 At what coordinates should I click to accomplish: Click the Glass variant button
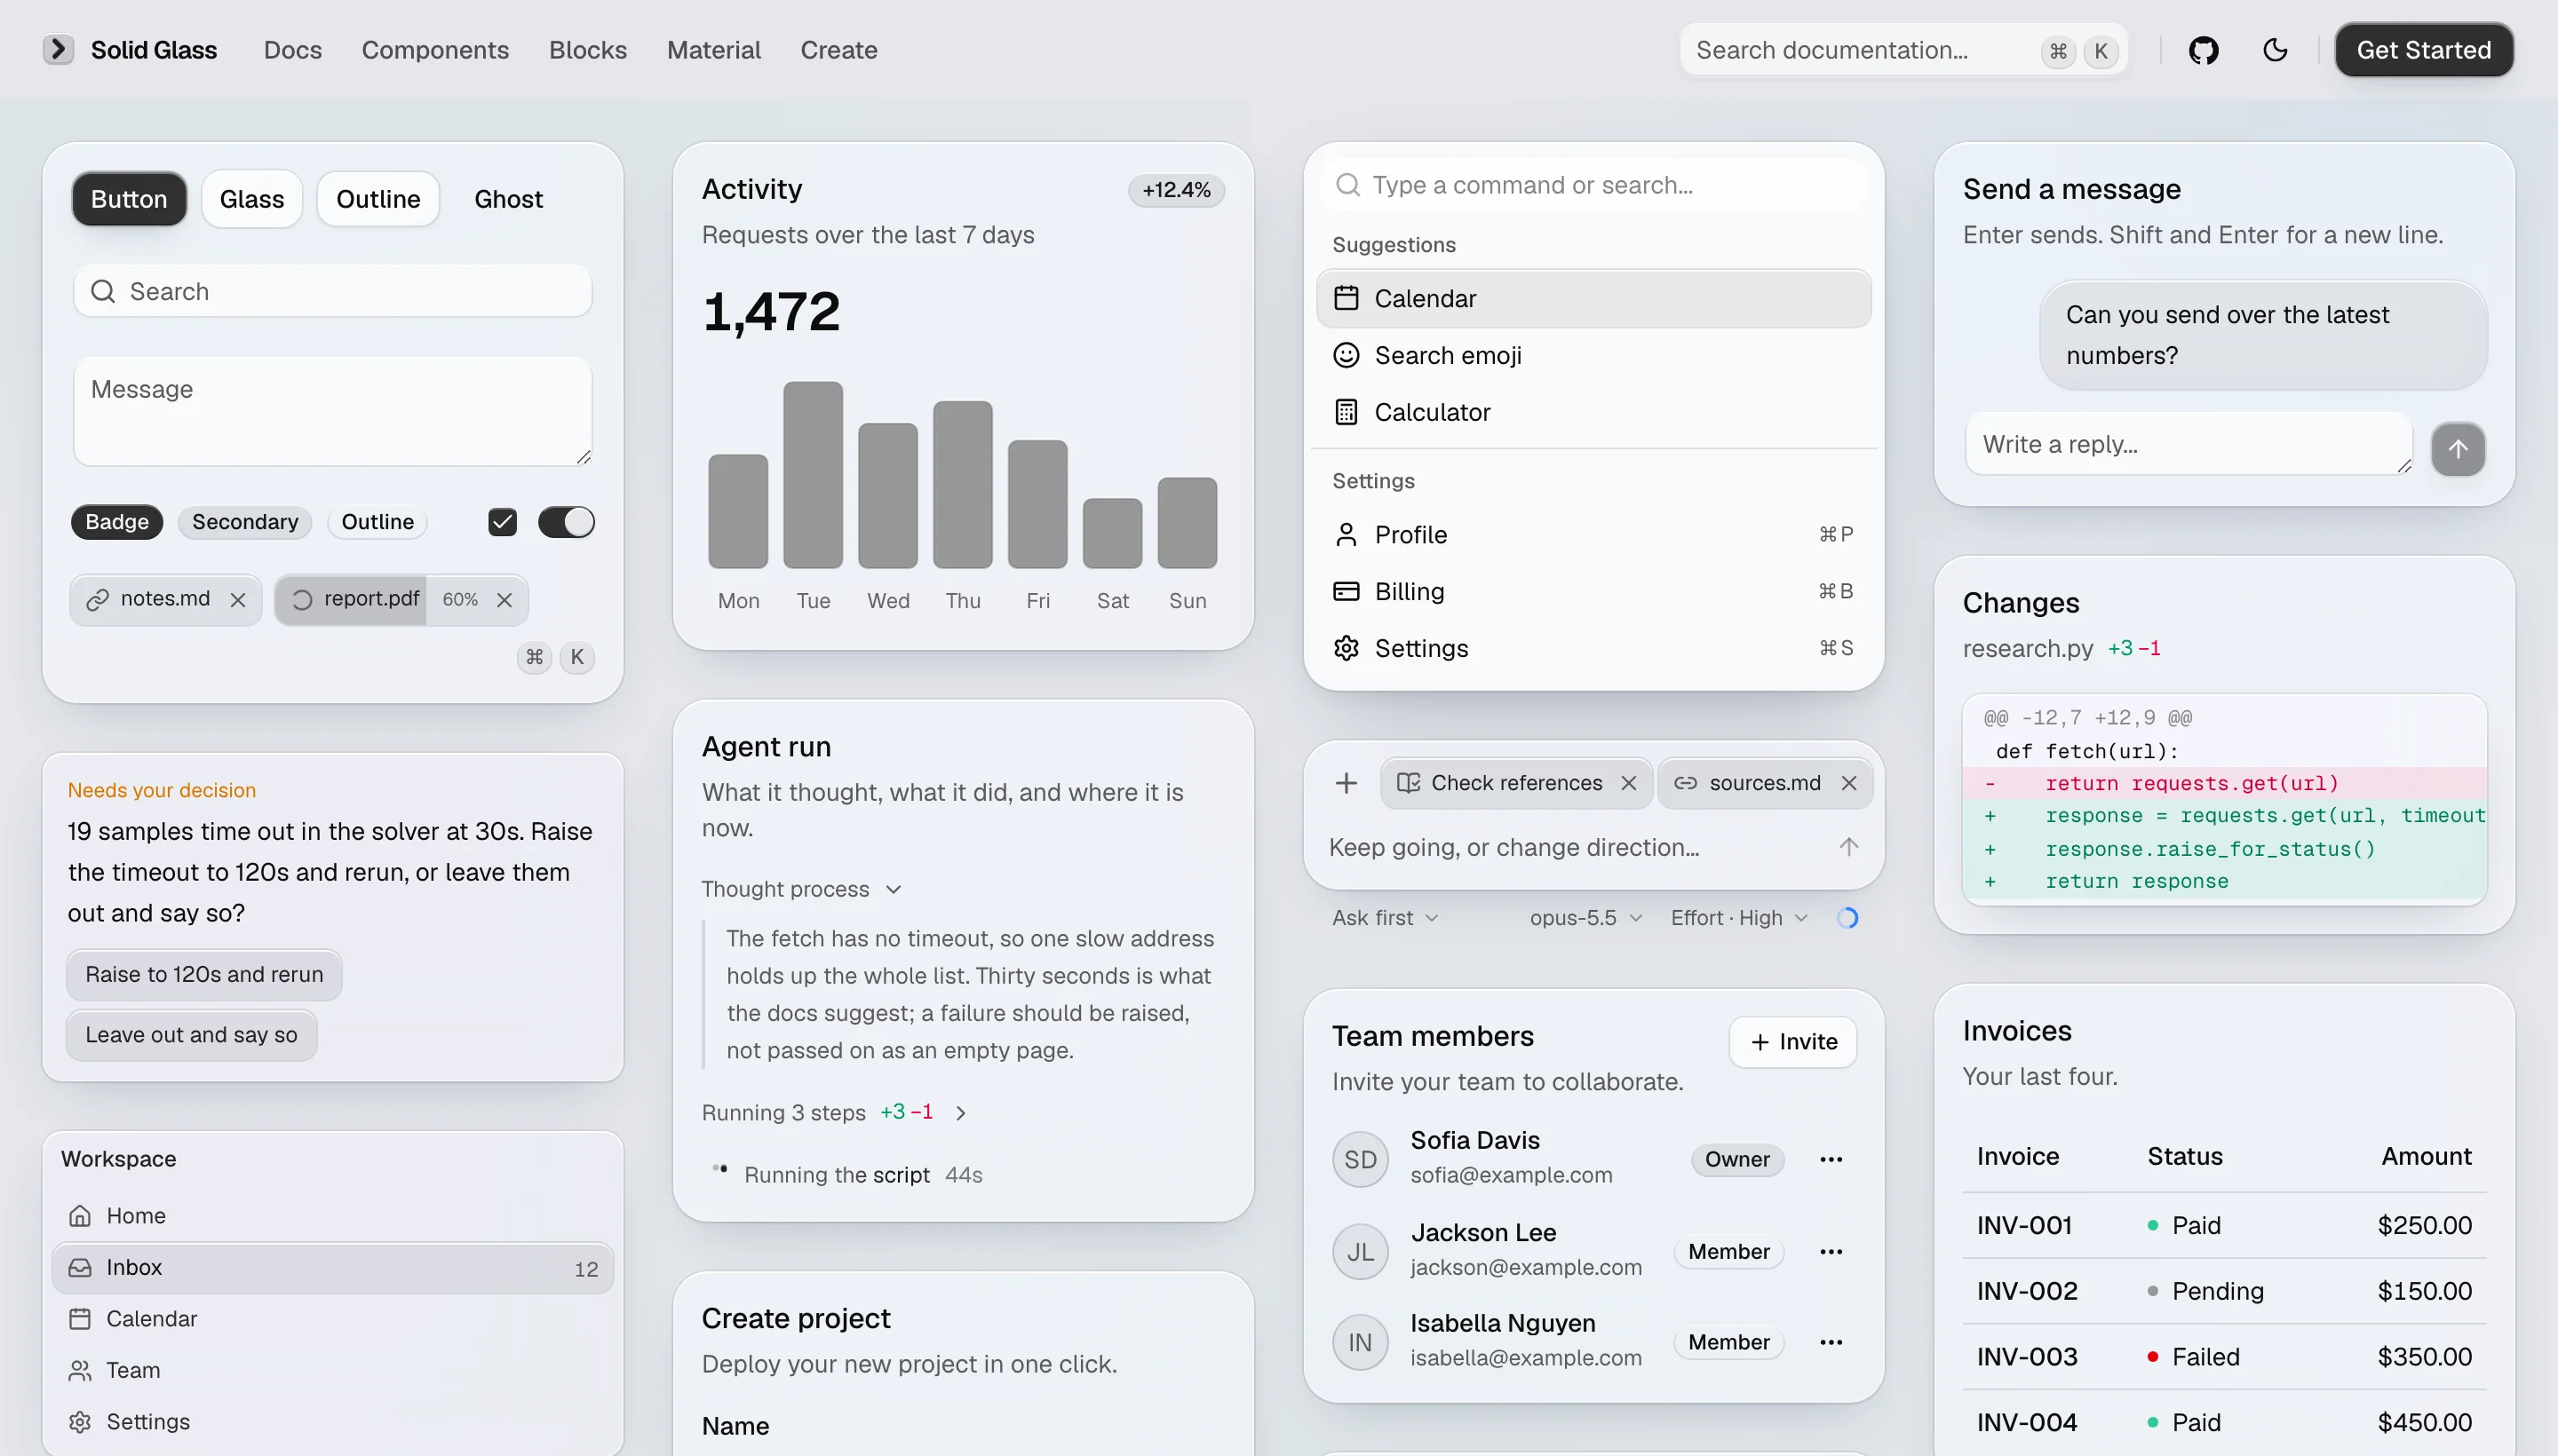[x=252, y=199]
